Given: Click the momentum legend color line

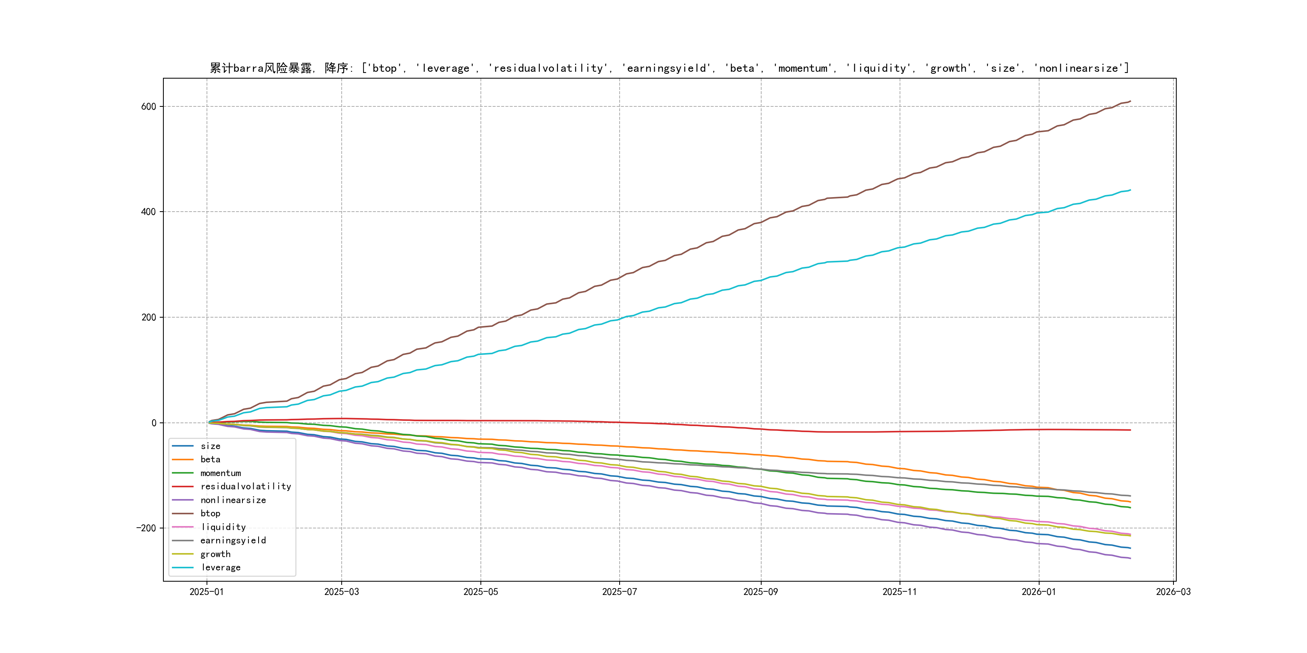Looking at the screenshot, I should click(183, 473).
